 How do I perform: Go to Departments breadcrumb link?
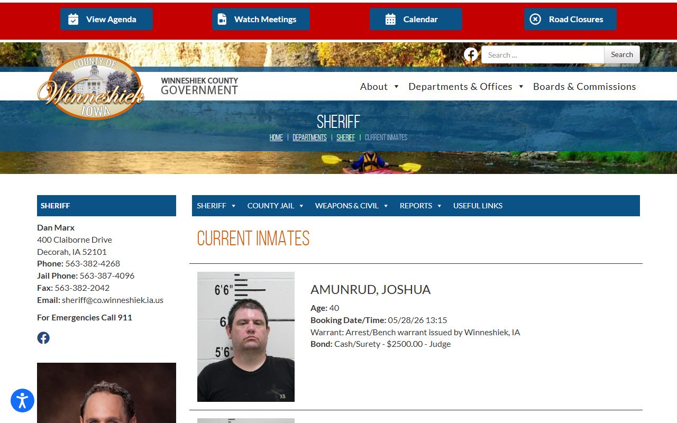[309, 137]
